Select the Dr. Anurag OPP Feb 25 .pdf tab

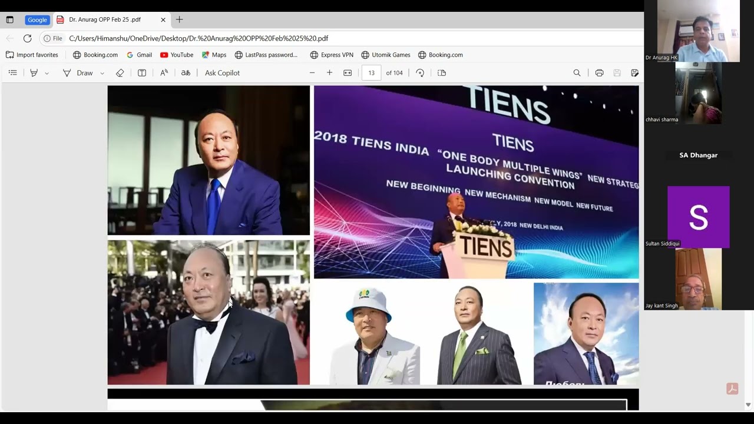click(105, 19)
